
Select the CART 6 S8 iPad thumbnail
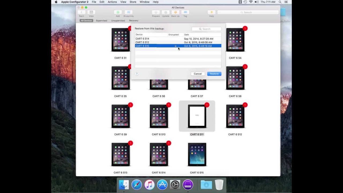coord(235,78)
